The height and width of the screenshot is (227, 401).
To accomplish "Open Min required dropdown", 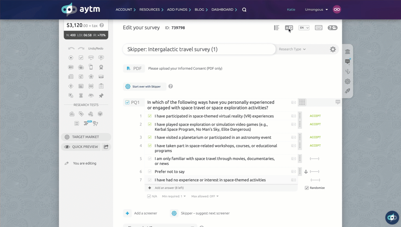I will 174,196.
